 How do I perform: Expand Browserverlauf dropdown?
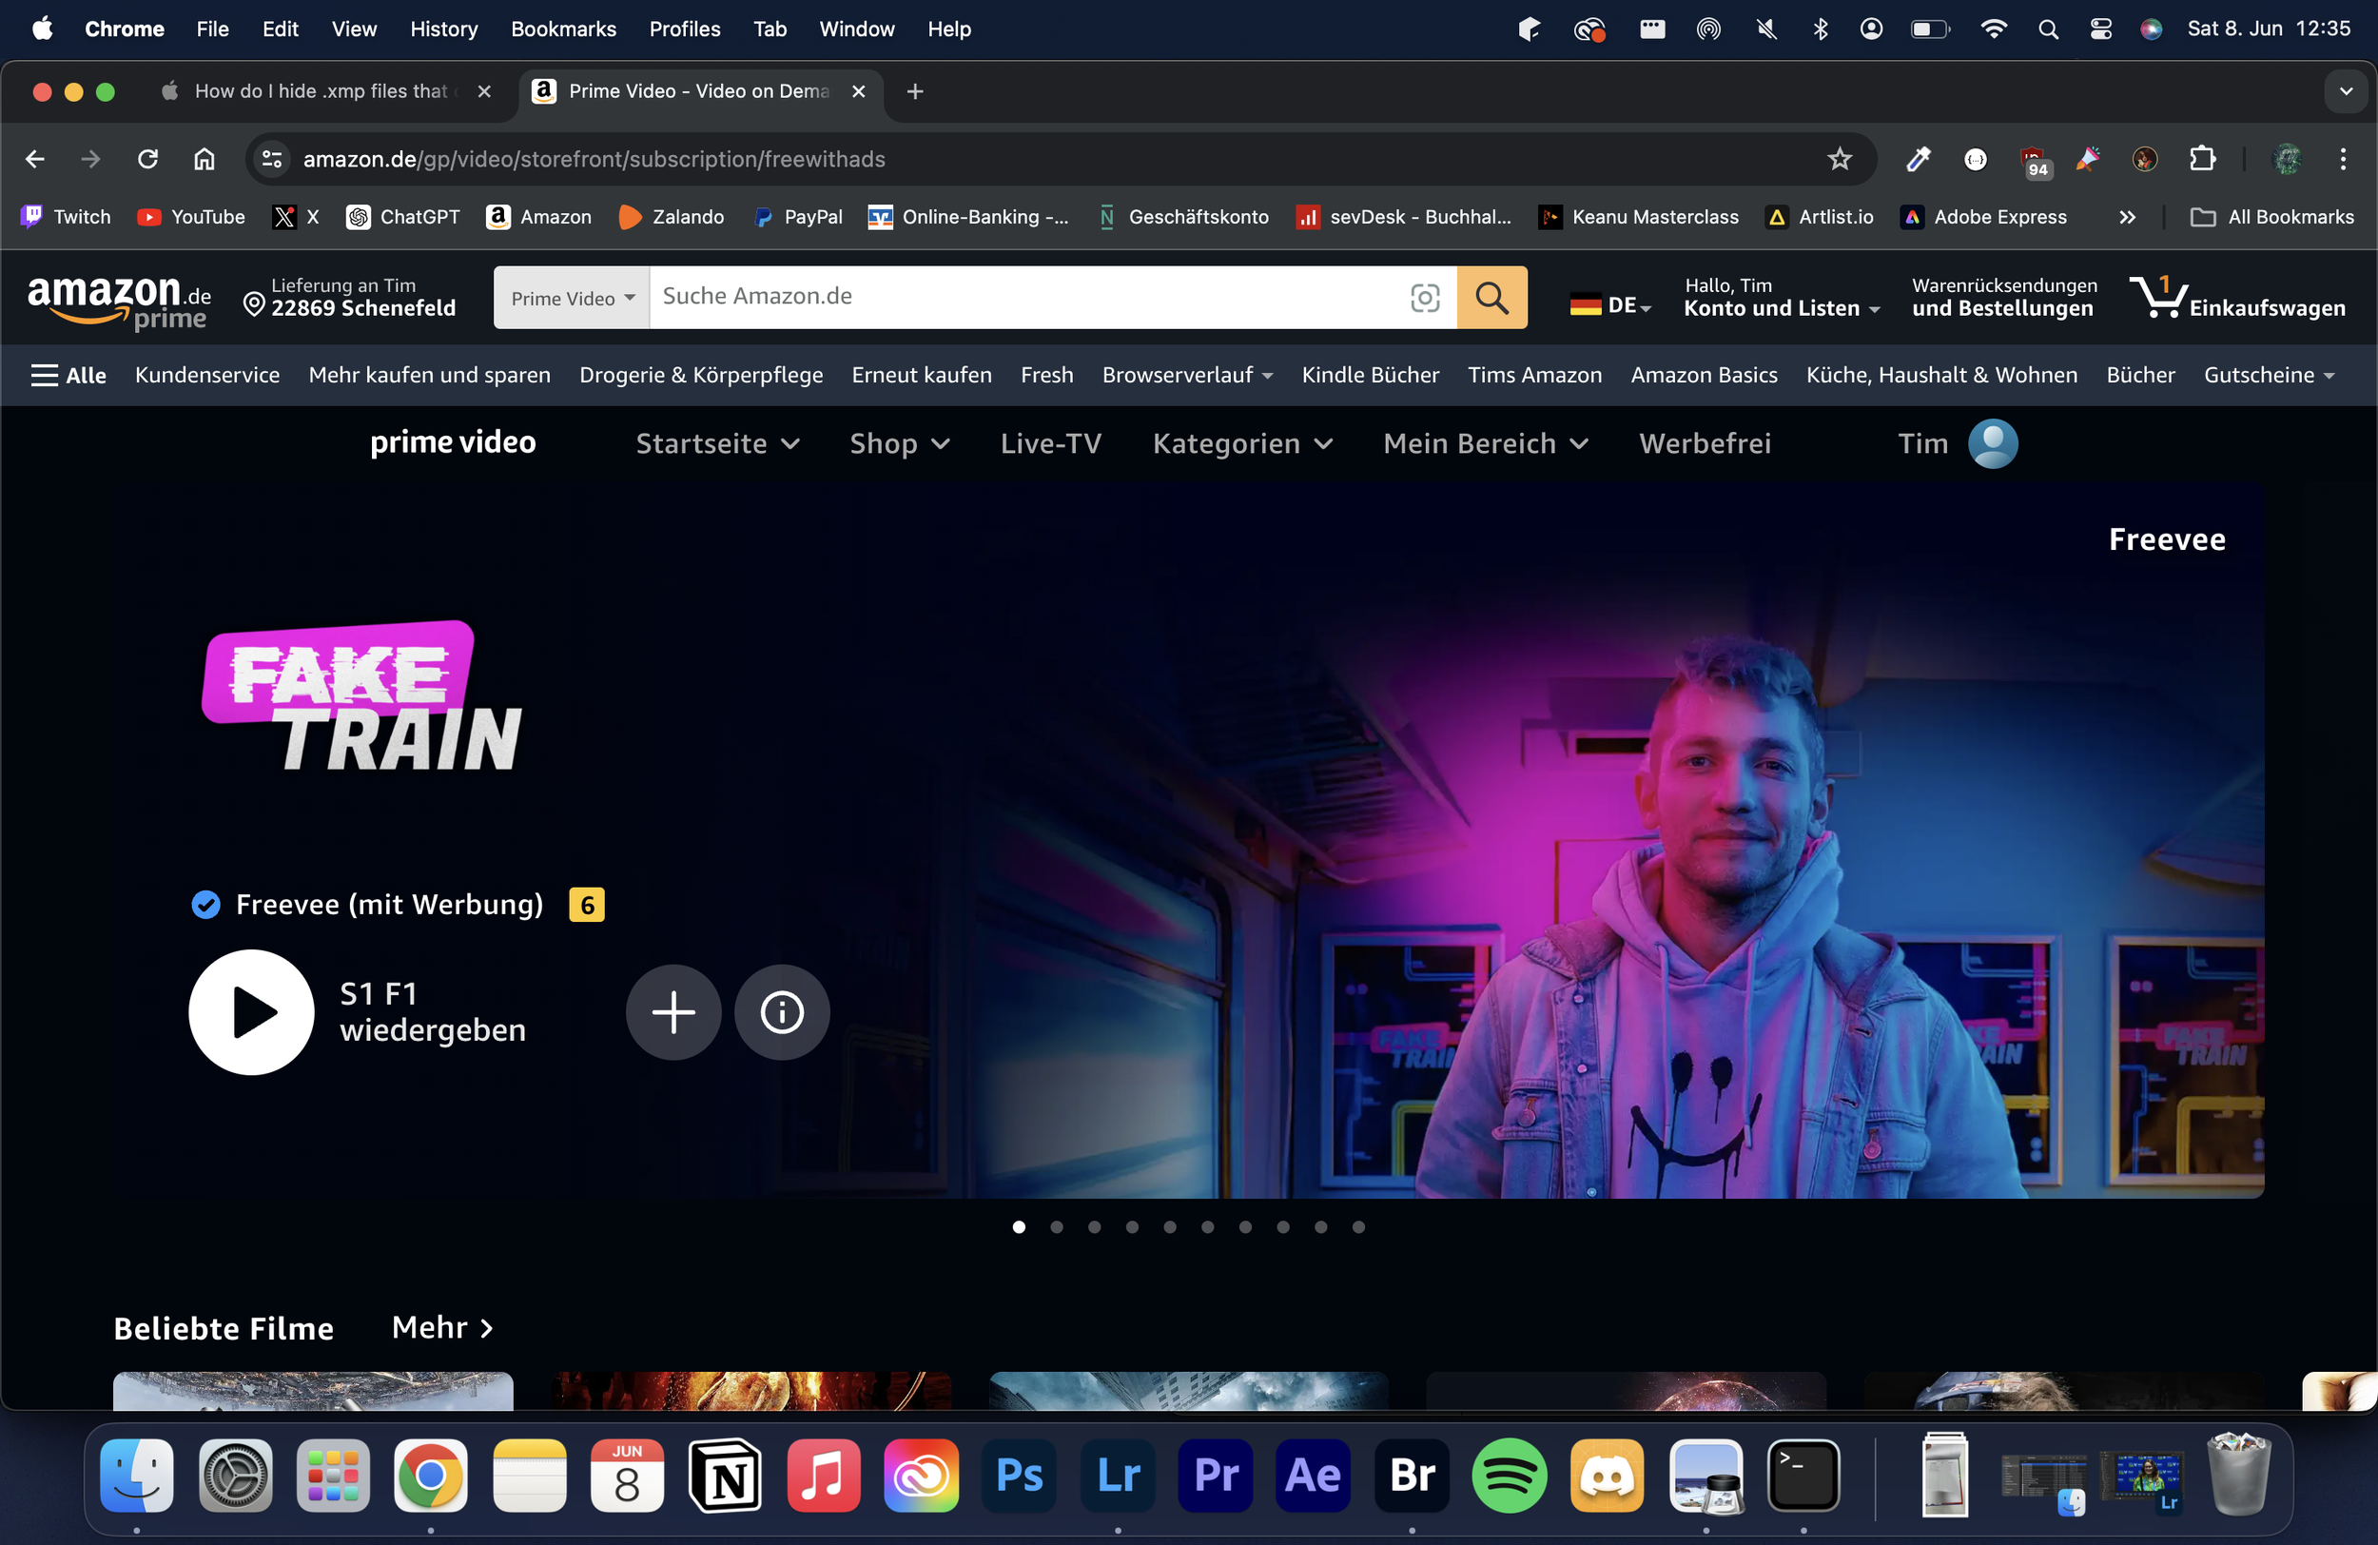click(x=1187, y=375)
